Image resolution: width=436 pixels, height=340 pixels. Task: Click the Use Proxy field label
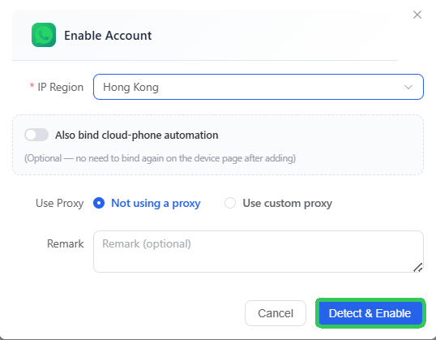click(x=59, y=204)
